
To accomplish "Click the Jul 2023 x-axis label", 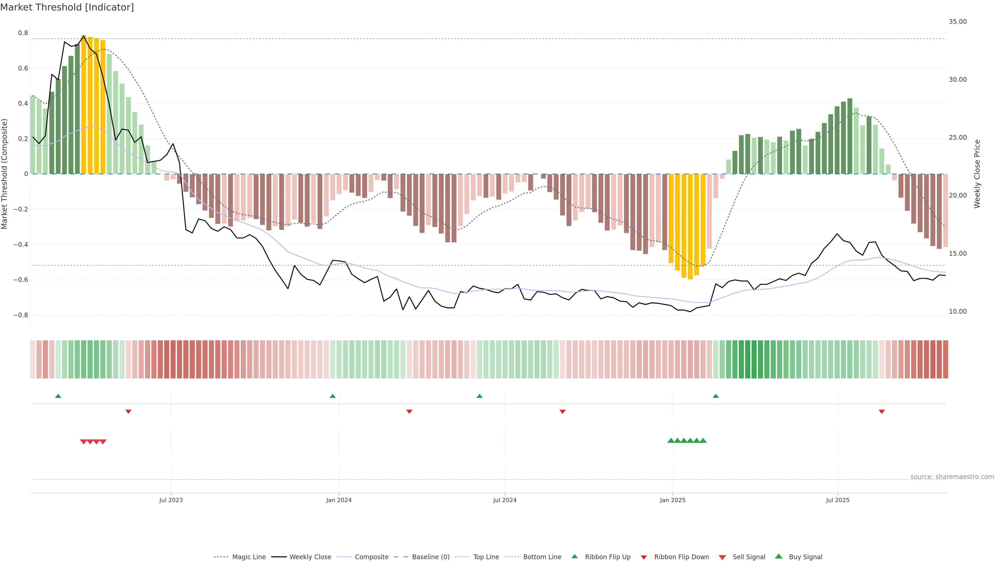I will point(171,500).
